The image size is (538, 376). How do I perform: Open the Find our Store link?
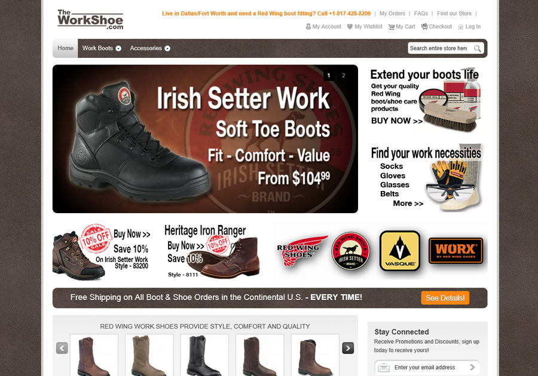click(454, 13)
